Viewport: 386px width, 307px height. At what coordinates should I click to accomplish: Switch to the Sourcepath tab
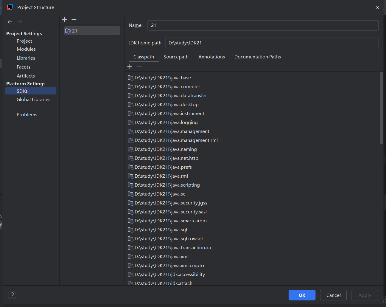(x=176, y=57)
